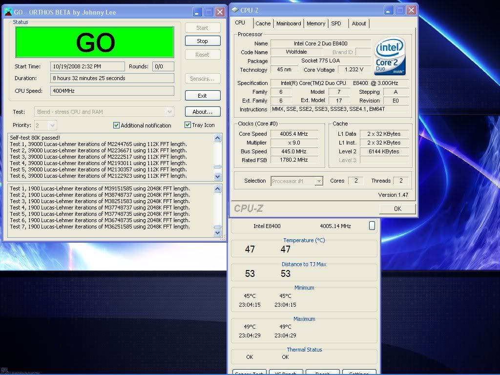Minimize the CPU-Z window
Viewport: 500px width, 375px height.
click(388, 10)
